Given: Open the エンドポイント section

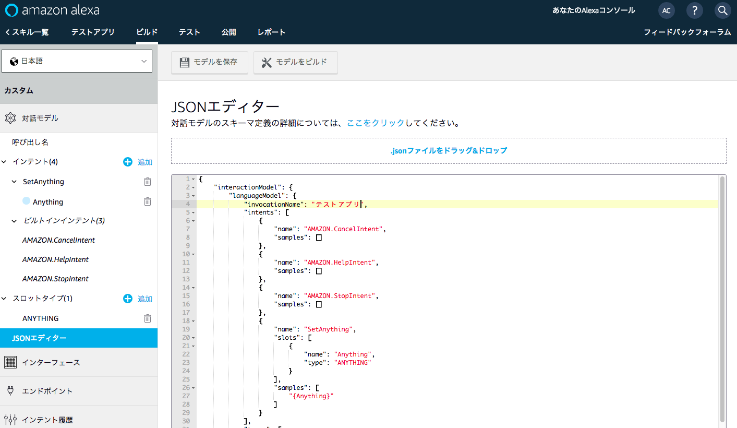Looking at the screenshot, I should [x=78, y=391].
